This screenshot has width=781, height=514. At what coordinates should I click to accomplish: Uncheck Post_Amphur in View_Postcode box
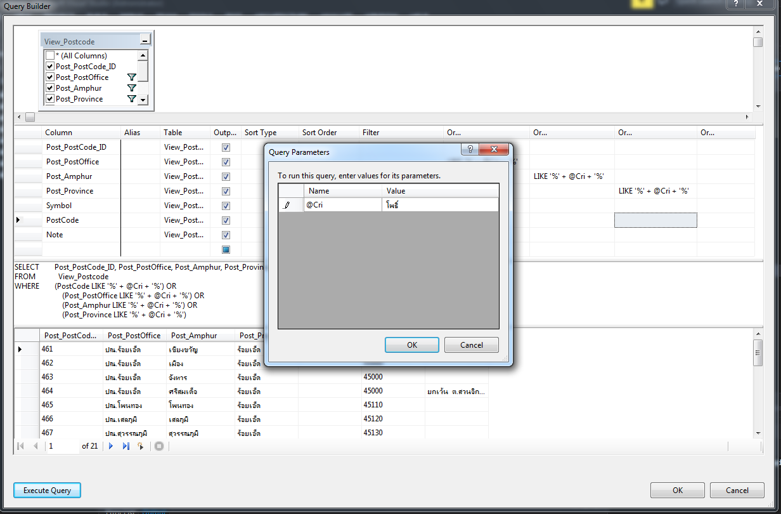[x=50, y=88]
